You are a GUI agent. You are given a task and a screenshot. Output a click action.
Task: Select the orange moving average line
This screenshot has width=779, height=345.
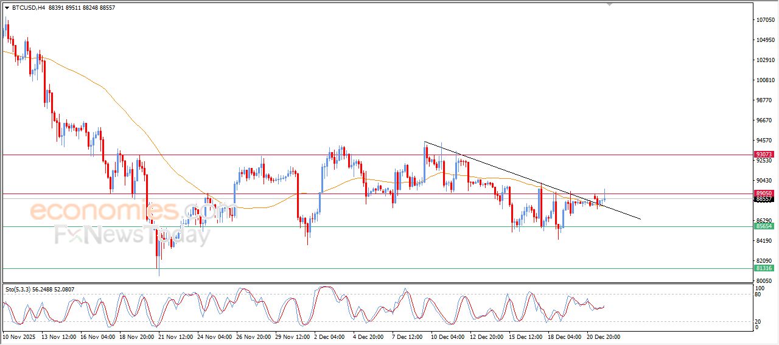[x=122, y=110]
